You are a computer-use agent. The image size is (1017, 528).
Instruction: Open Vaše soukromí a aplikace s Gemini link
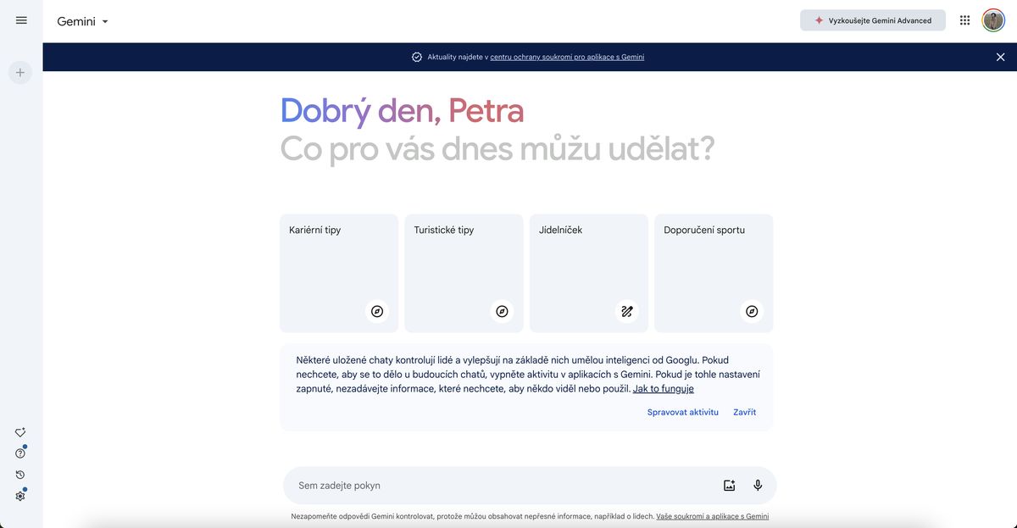[x=712, y=516]
